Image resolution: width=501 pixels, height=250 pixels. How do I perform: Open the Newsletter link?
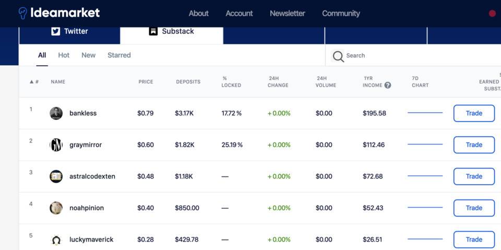point(287,14)
